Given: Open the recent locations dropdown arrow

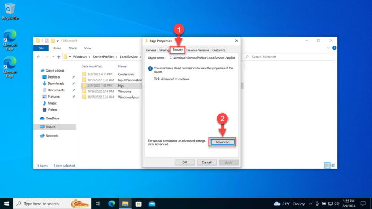Looking at the screenshot, I should (x=53, y=57).
